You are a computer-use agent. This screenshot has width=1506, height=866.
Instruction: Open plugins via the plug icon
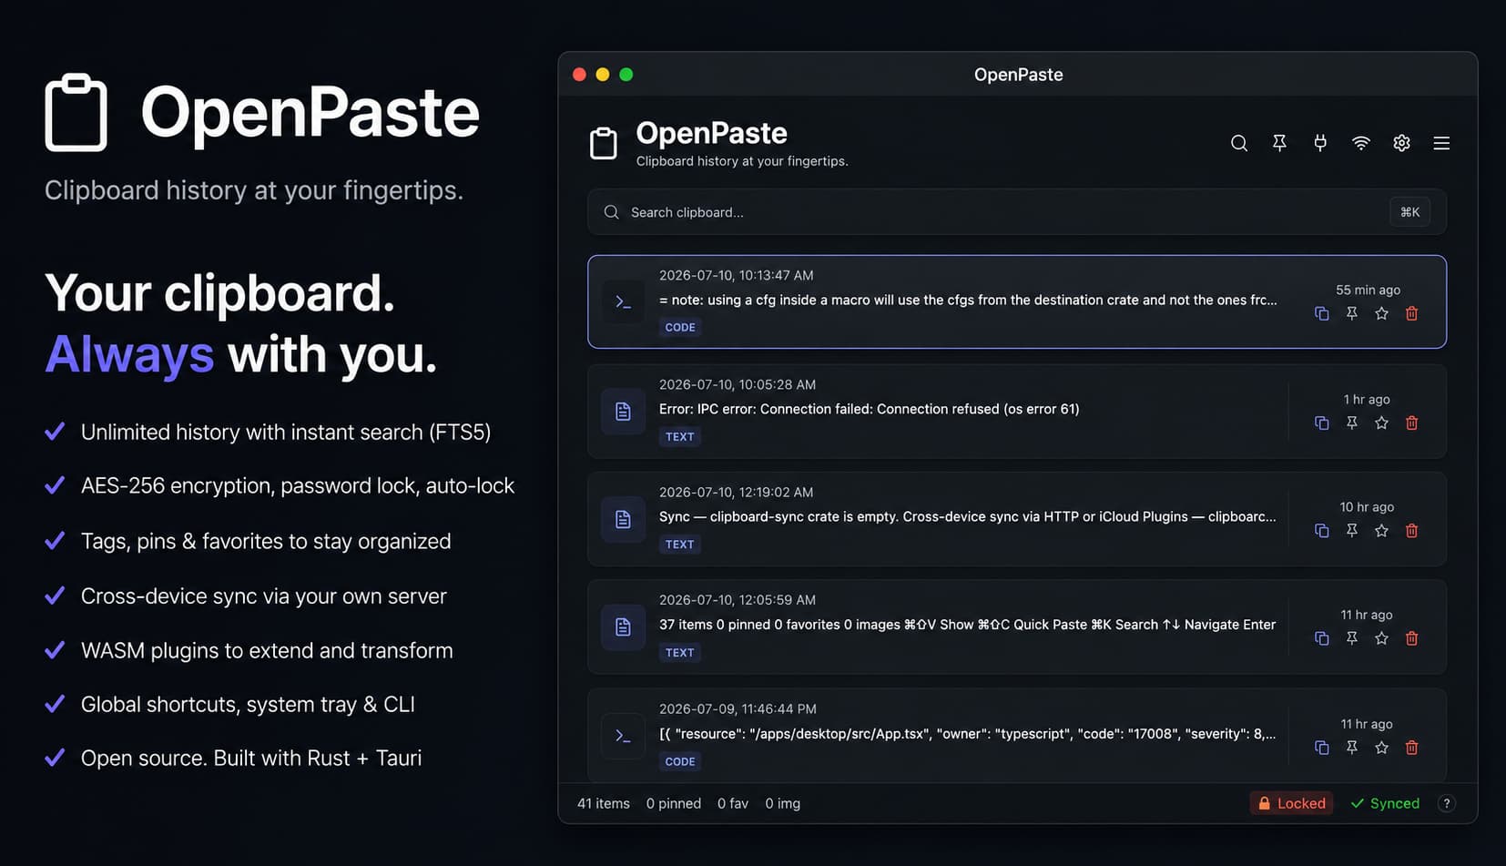point(1319,143)
